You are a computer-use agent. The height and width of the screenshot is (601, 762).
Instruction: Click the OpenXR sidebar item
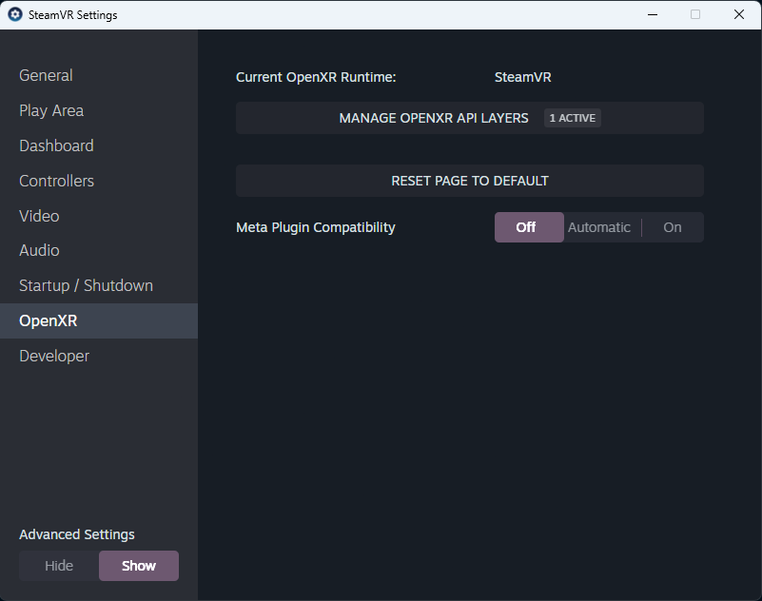(x=99, y=320)
